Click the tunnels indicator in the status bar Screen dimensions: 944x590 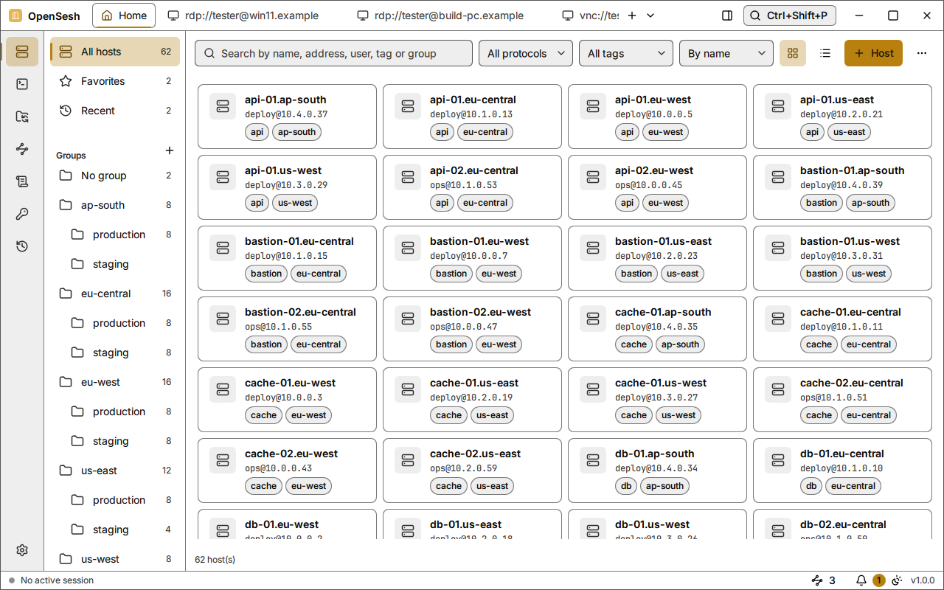click(823, 580)
